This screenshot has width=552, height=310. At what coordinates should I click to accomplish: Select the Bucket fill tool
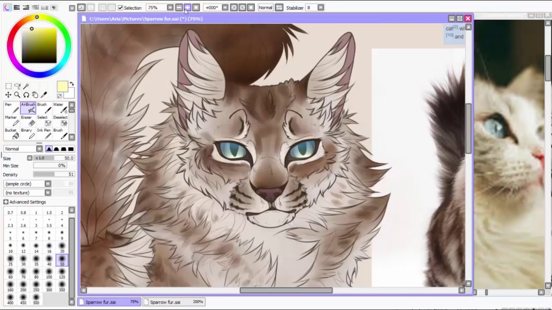(11, 134)
